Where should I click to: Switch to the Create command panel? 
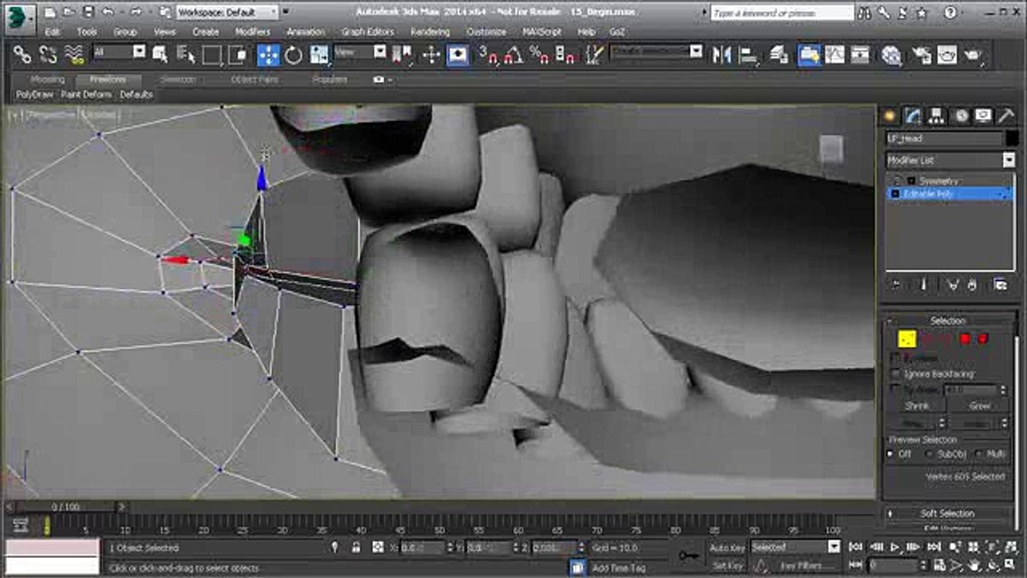pos(890,116)
